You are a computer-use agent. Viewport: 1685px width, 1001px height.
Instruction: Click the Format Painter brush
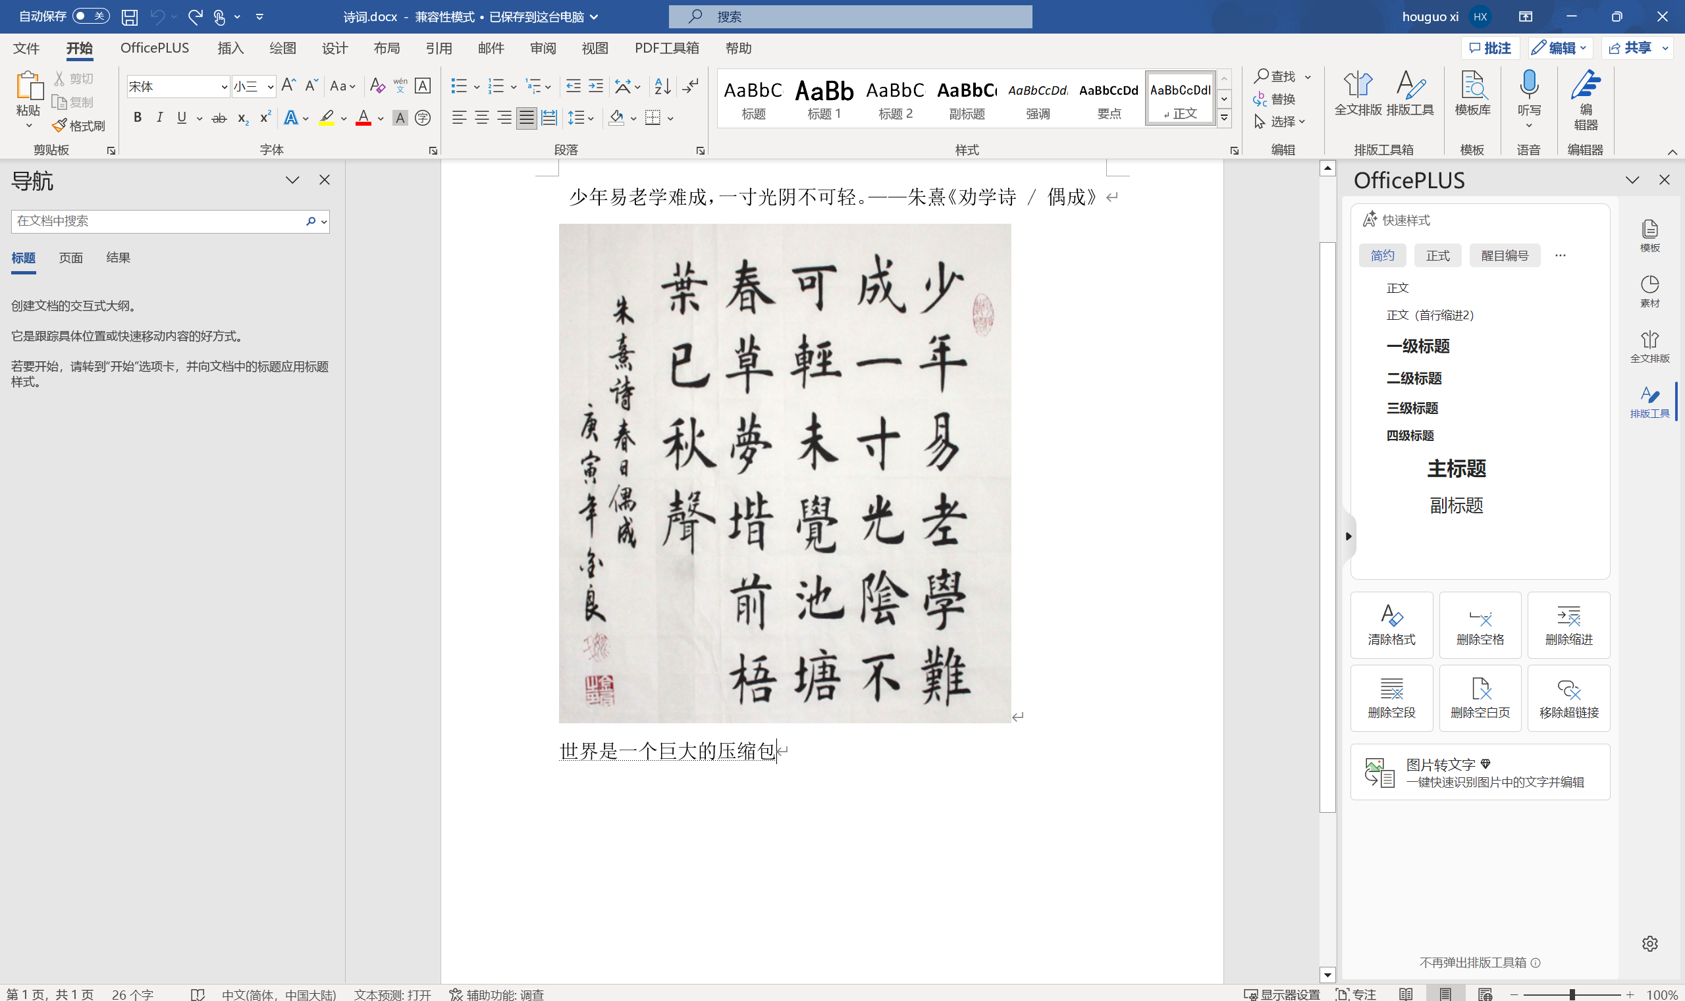point(79,126)
